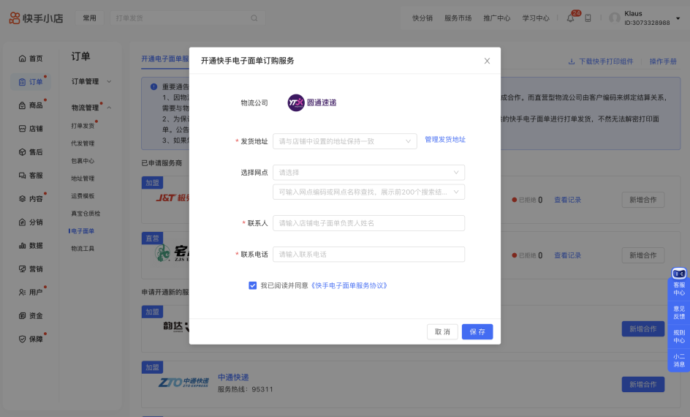Click the 管理发货地址 link
Screen dimensions: 690x417
[x=445, y=140]
